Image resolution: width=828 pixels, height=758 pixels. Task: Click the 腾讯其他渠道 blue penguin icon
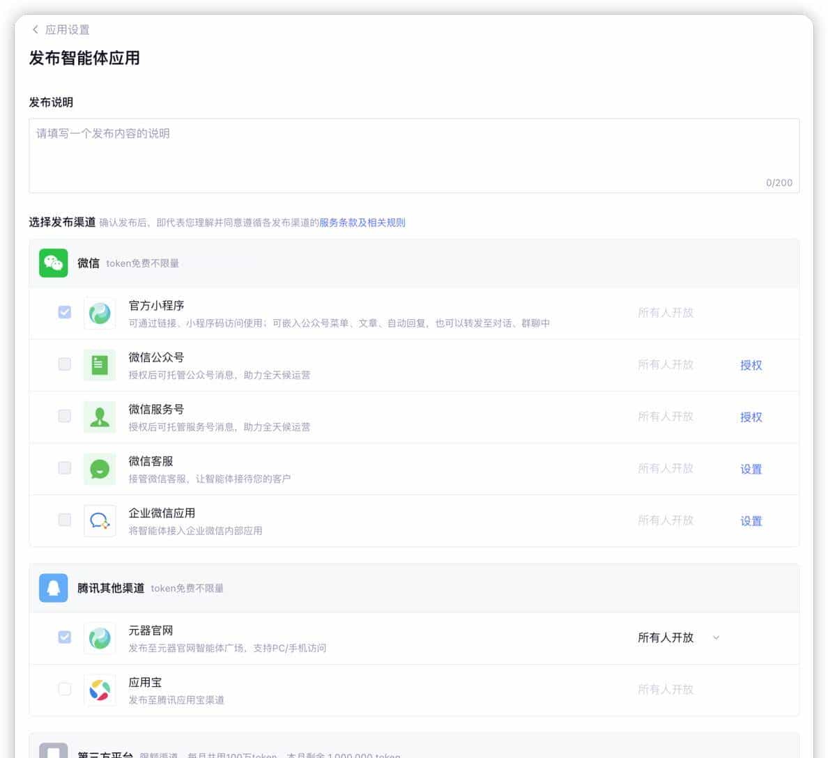tap(53, 587)
